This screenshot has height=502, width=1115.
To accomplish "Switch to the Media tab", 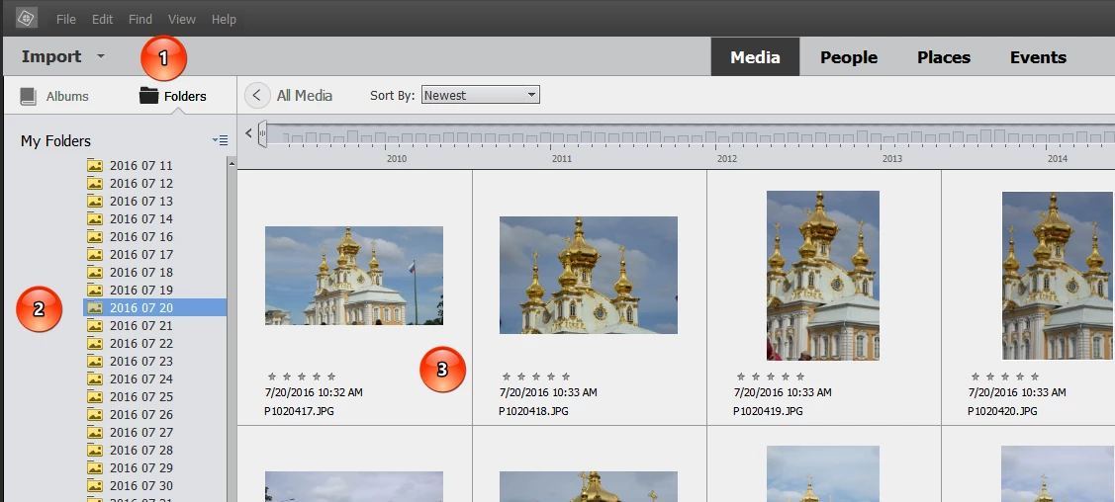I will pyautogui.click(x=755, y=56).
